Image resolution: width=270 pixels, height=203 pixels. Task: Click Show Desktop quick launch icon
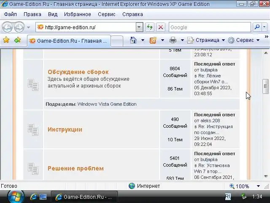point(43,197)
